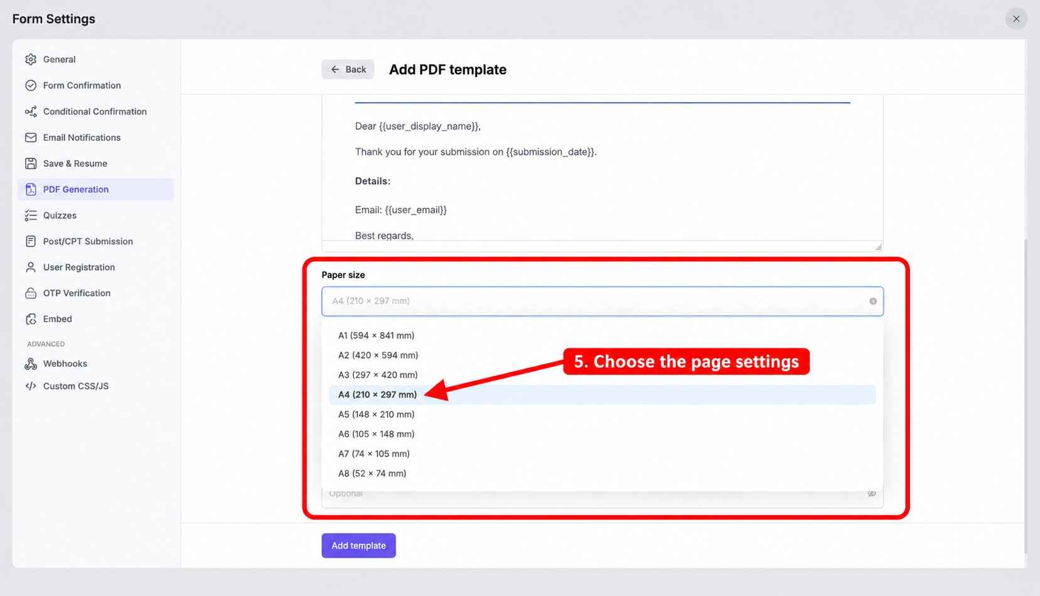The width and height of the screenshot is (1040, 596).
Task: Click the Back button
Action: [x=348, y=69]
